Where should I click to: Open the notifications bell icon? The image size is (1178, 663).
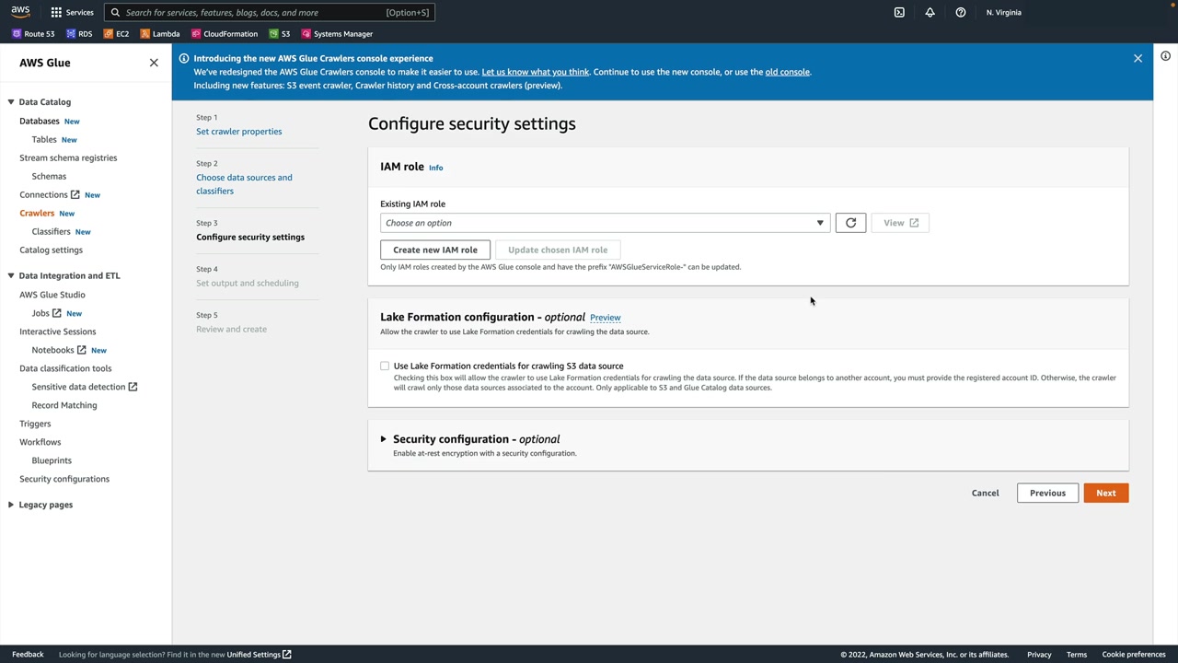[930, 13]
